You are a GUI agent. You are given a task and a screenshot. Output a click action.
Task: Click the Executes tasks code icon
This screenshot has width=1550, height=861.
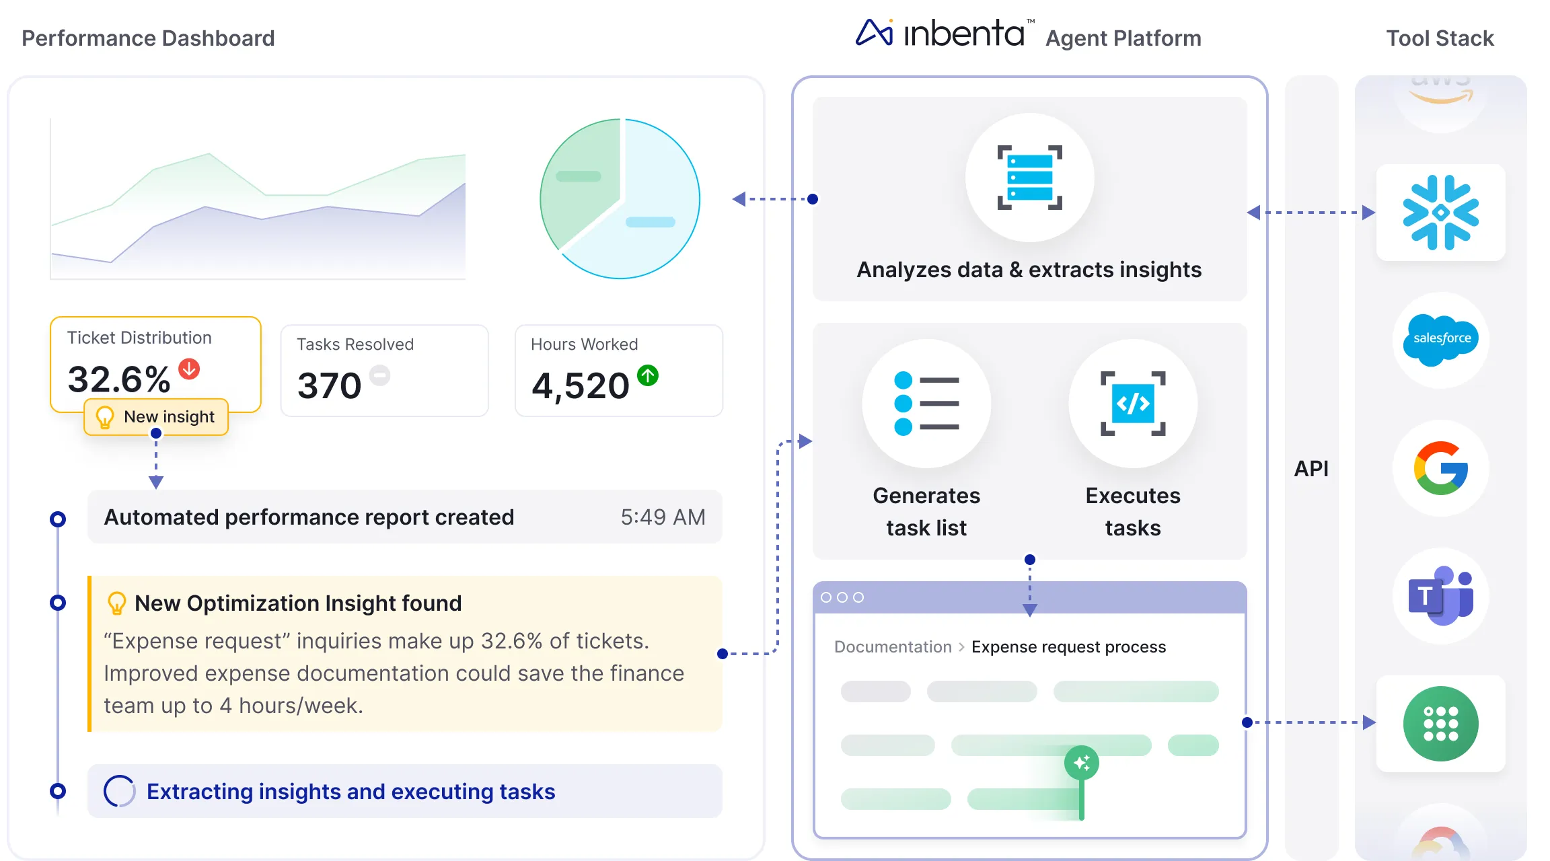pos(1133,404)
